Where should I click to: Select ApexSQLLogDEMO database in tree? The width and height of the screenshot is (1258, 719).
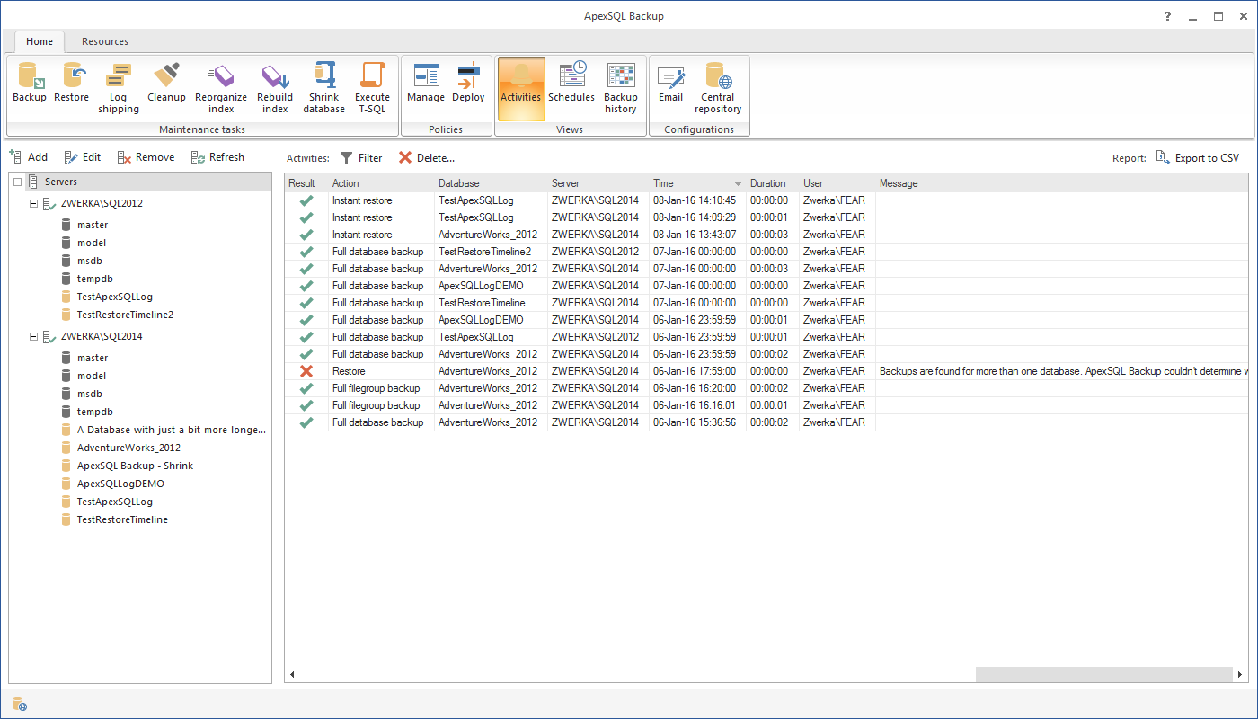point(120,484)
